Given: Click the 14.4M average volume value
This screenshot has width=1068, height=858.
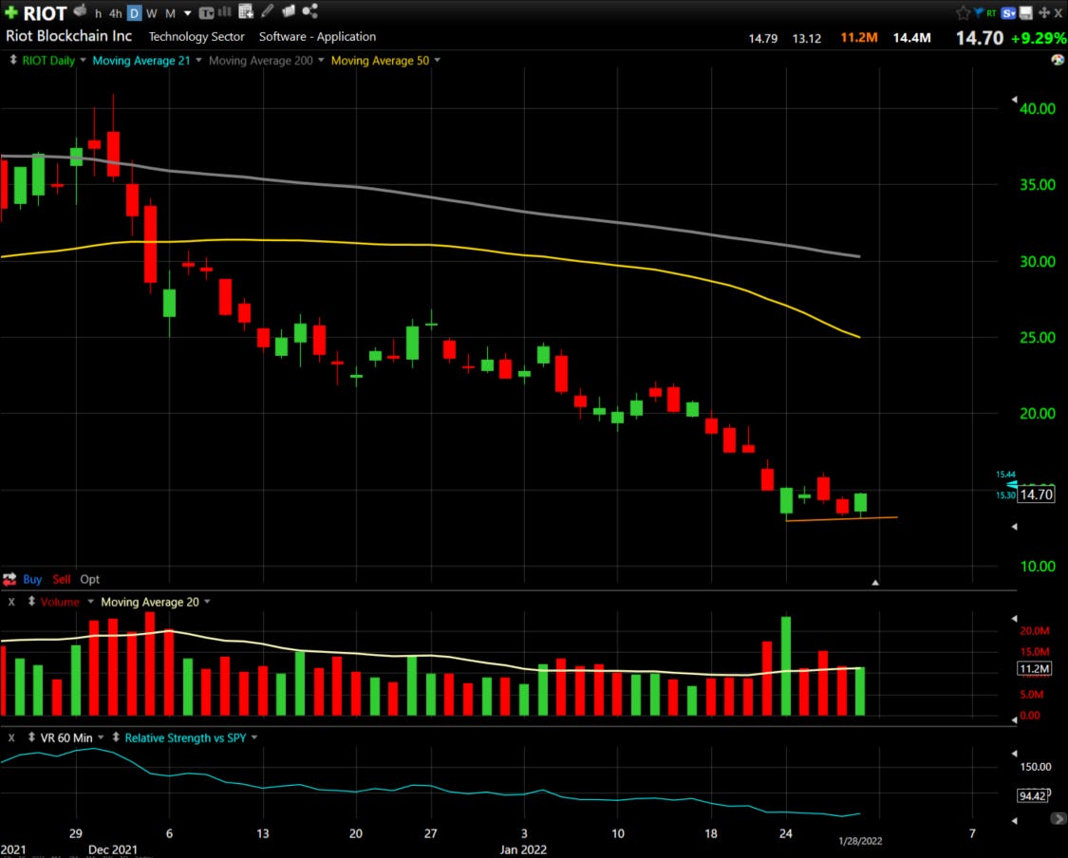Looking at the screenshot, I should coord(912,37).
